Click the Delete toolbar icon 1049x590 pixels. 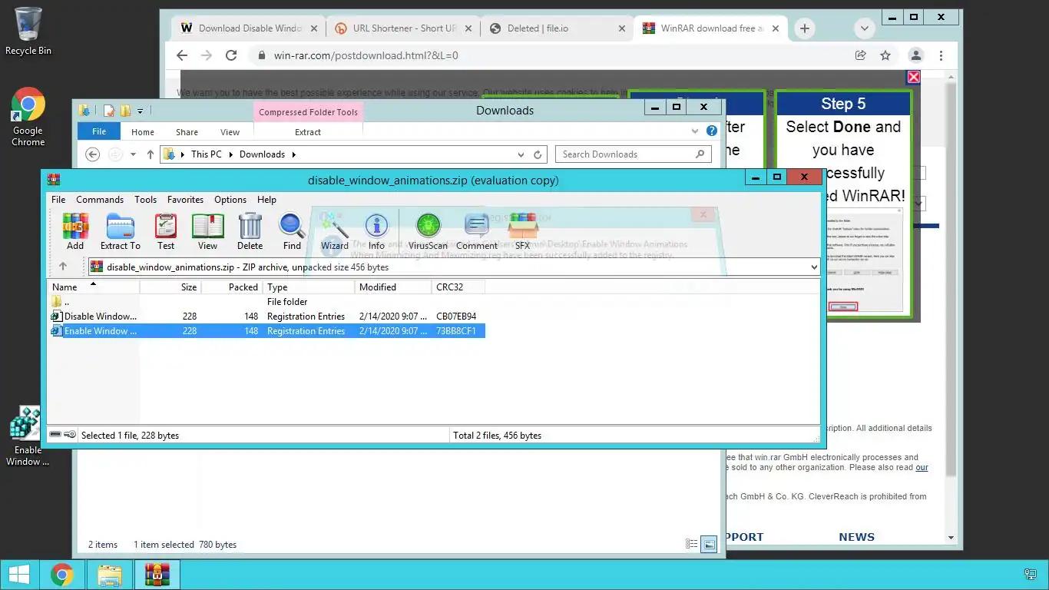click(250, 232)
